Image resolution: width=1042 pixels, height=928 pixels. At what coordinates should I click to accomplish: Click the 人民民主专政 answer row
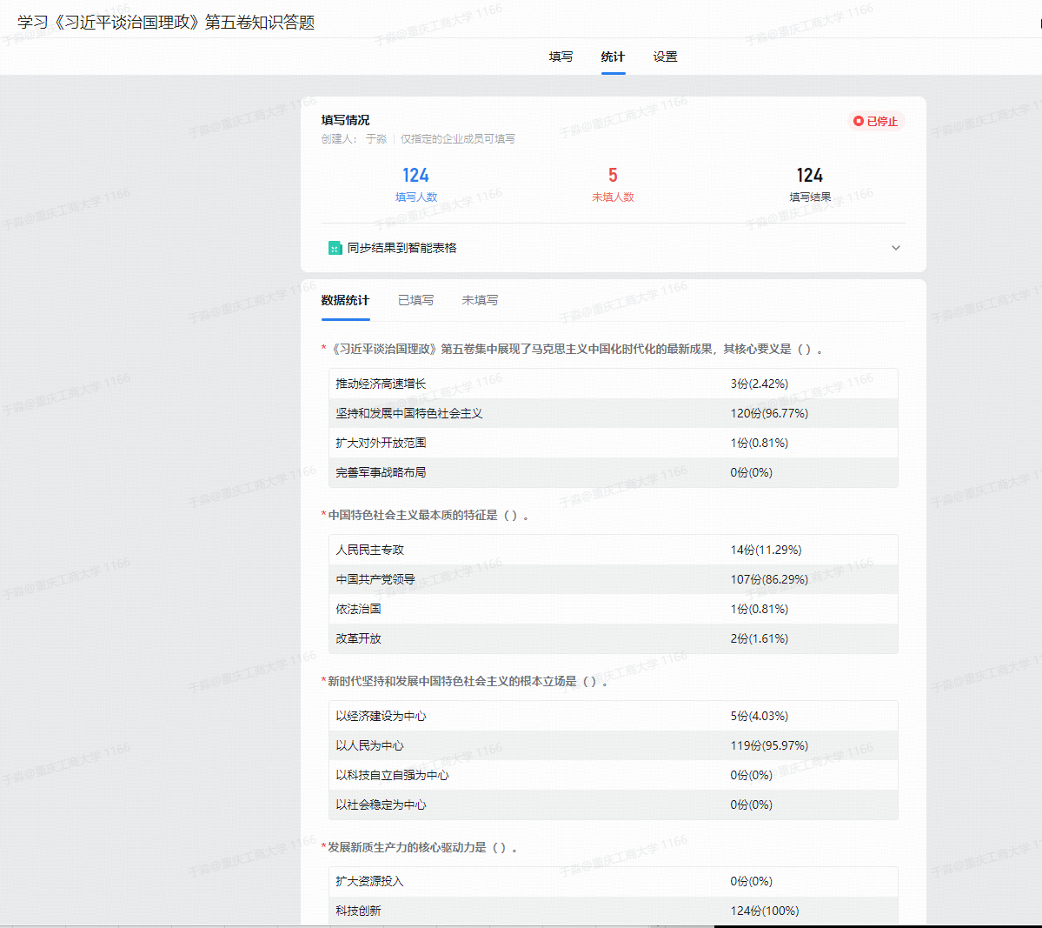click(x=613, y=550)
